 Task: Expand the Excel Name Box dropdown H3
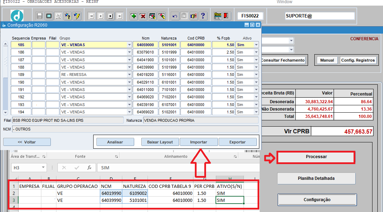click(x=43, y=167)
